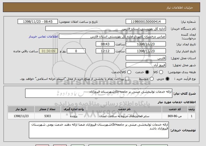
Task: Click the validity time field 12:12
Action: coord(105,51)
